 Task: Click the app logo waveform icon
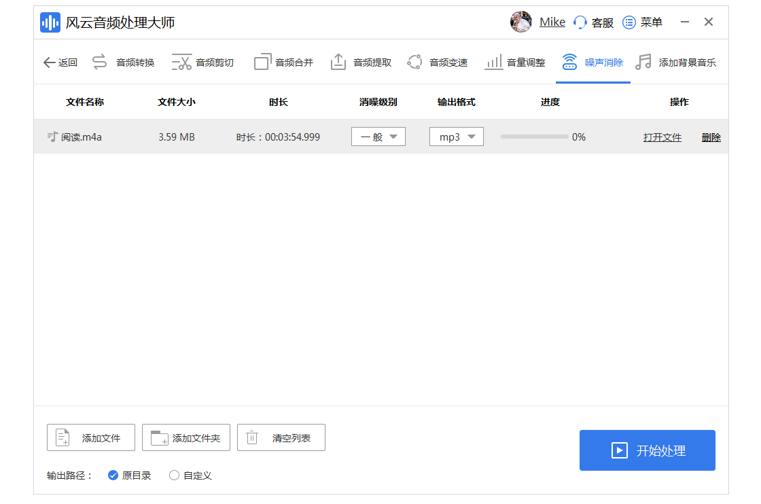click(50, 22)
